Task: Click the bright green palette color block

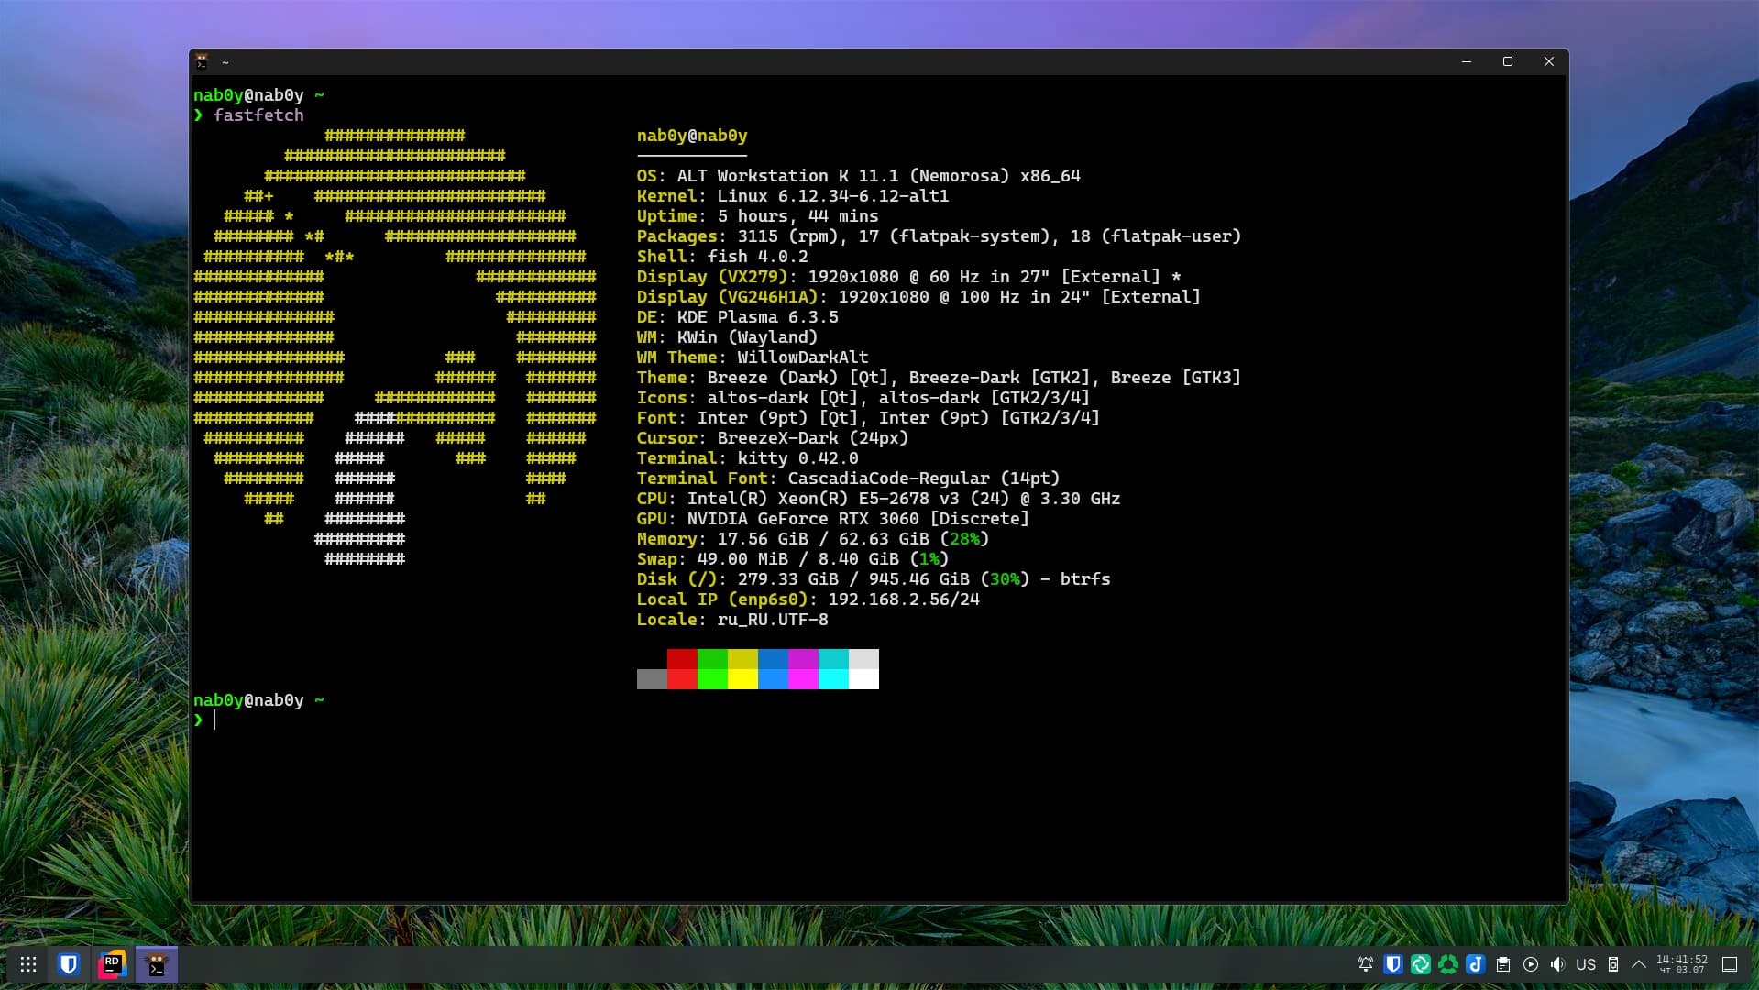Action: point(712,679)
